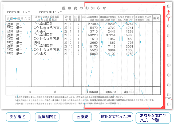This screenshot has width=174, height=124.
Task: Click the total medical cost 115600
Action: coord(92,92)
